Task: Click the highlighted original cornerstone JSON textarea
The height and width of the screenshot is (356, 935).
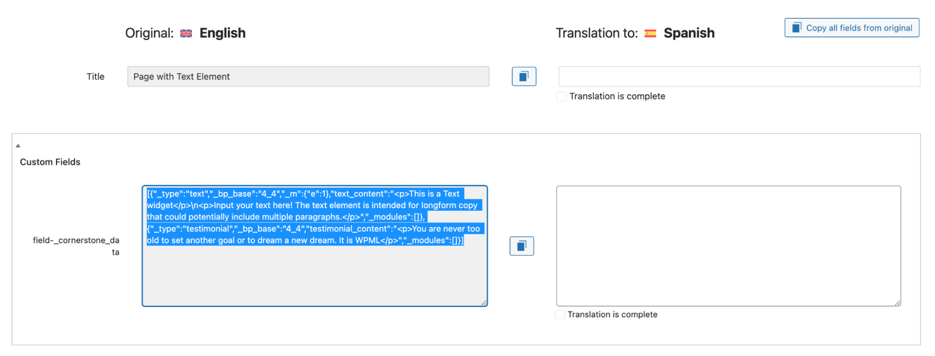Action: [315, 246]
